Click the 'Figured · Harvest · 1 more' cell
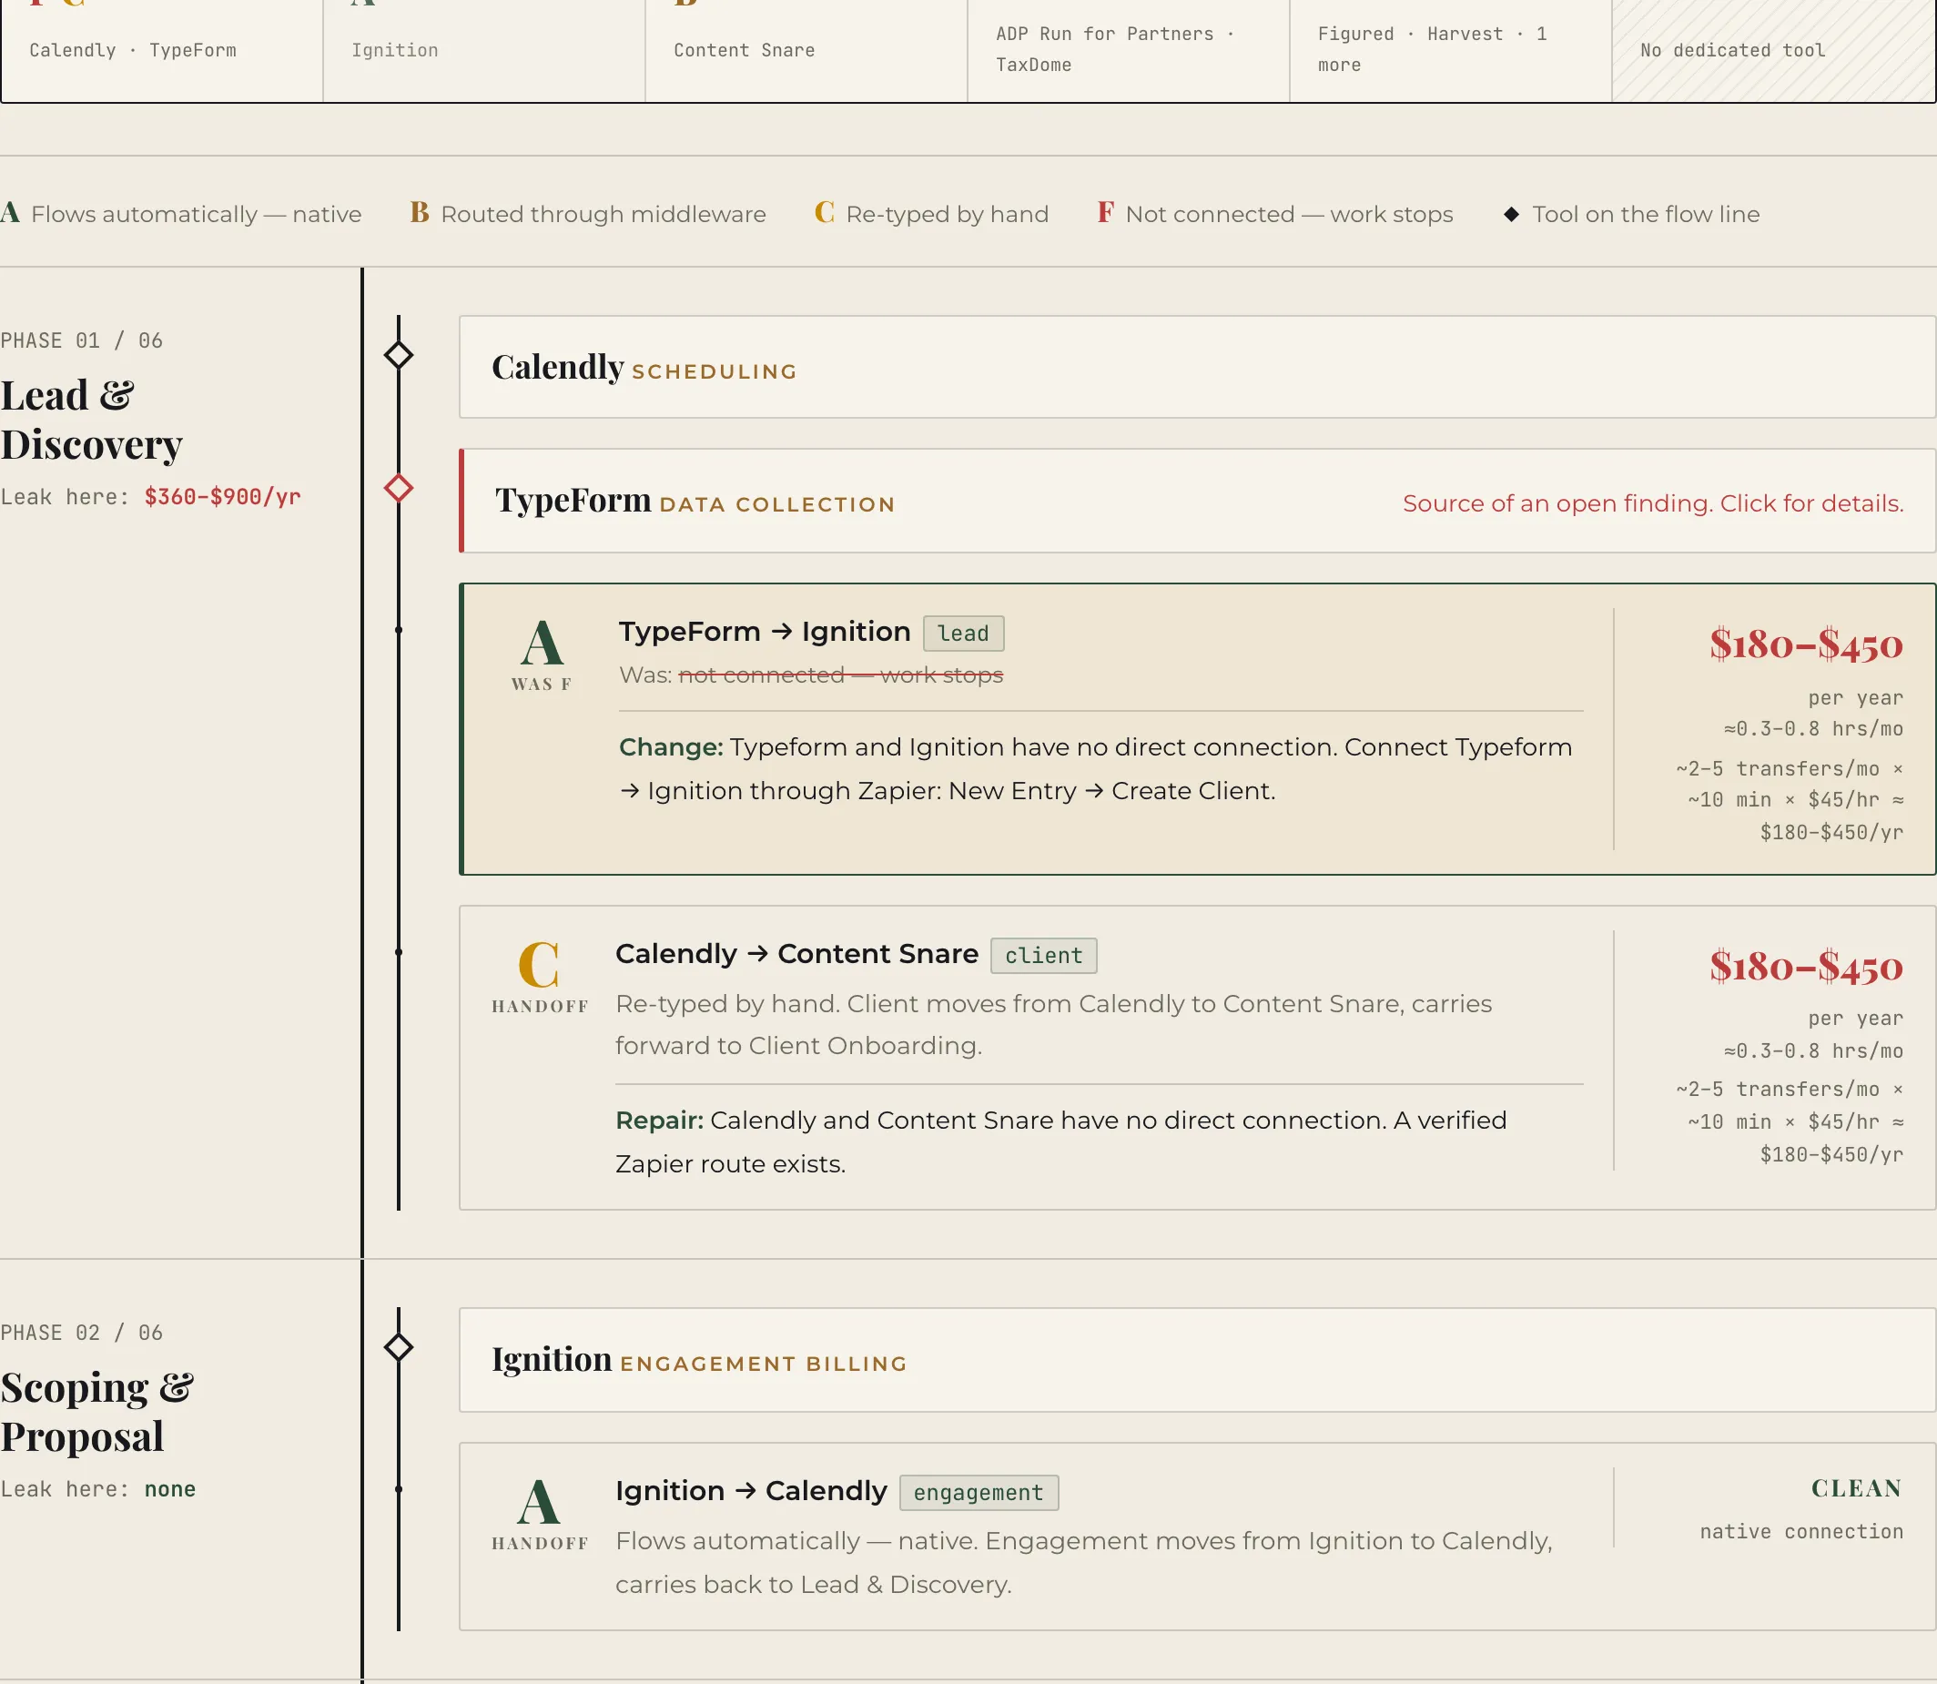The width and height of the screenshot is (1937, 1684). tap(1451, 51)
